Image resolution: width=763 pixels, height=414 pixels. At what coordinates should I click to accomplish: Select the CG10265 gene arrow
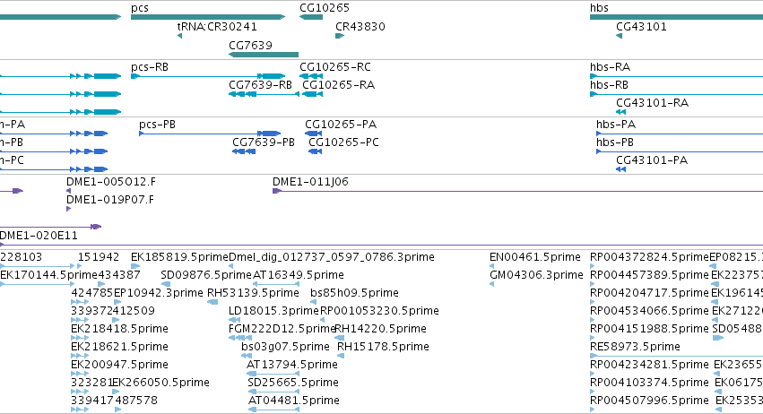pos(311,17)
